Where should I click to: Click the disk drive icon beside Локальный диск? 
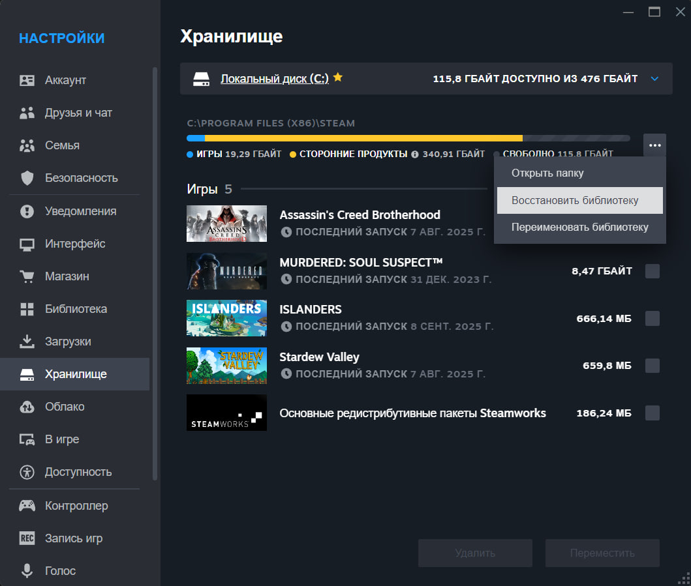click(202, 80)
